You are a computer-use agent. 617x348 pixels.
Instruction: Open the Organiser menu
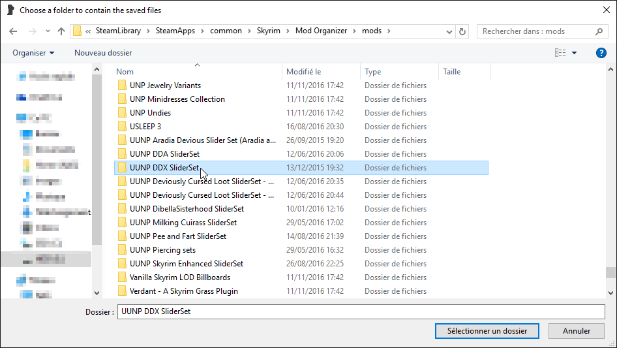[33, 53]
